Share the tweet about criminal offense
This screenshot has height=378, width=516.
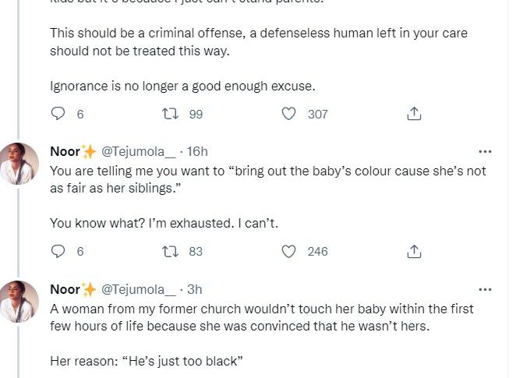point(415,114)
